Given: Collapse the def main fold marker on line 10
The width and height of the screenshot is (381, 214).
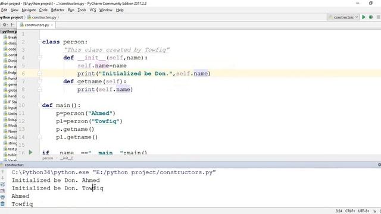Looking at the screenshot, I should 39,105.
